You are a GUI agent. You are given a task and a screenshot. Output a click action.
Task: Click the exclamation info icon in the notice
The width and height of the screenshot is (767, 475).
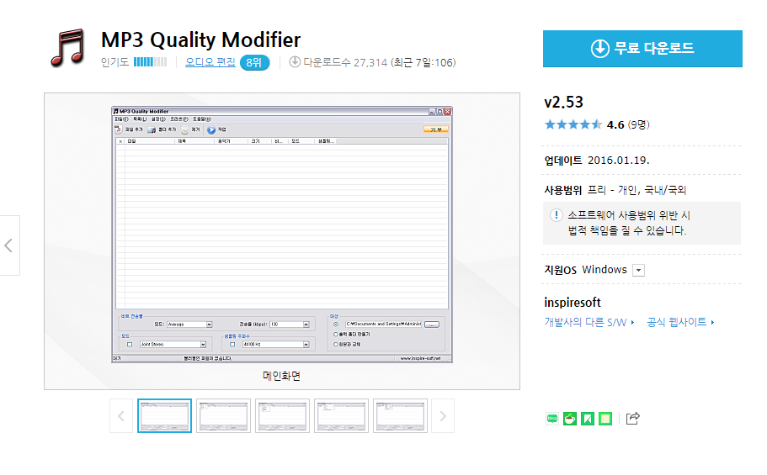(x=557, y=215)
